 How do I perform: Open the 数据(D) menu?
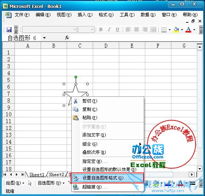click(x=148, y=15)
